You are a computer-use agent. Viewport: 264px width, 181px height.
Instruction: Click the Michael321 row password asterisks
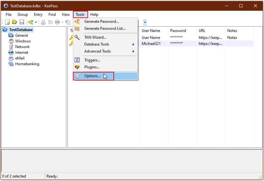pyautogui.click(x=177, y=43)
